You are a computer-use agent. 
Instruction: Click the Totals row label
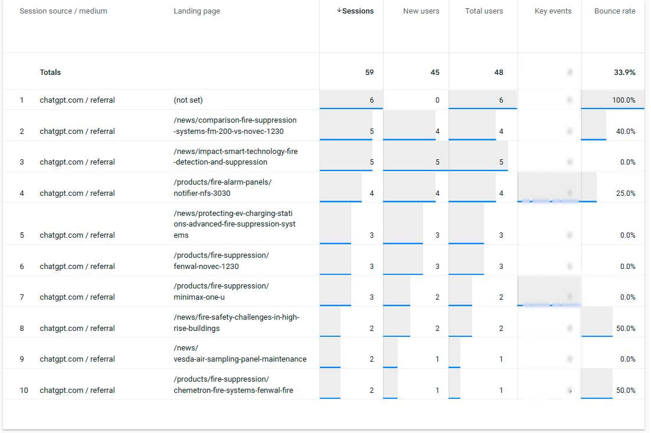coord(50,73)
